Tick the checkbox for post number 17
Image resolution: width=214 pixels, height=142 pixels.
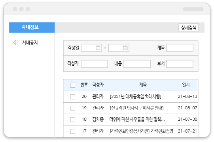73,131
